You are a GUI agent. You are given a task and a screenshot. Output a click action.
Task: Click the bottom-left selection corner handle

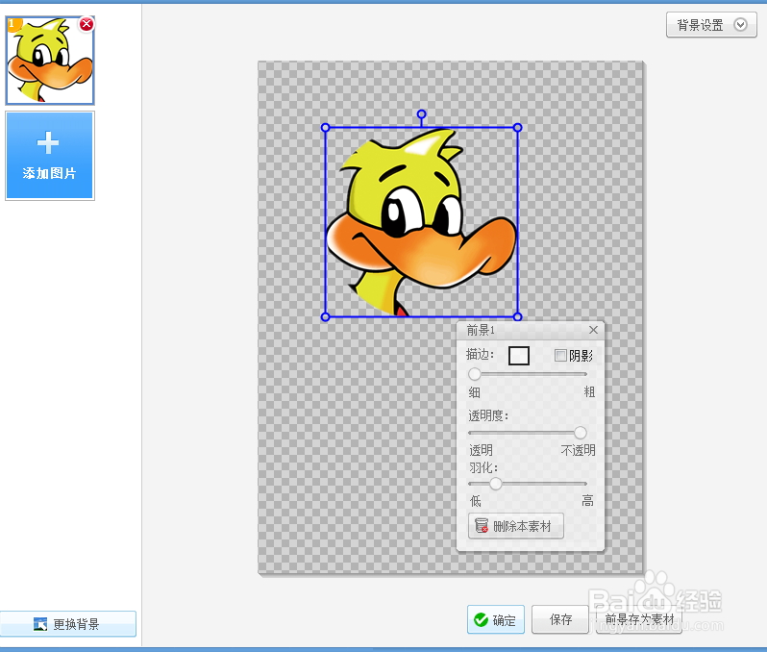(325, 317)
